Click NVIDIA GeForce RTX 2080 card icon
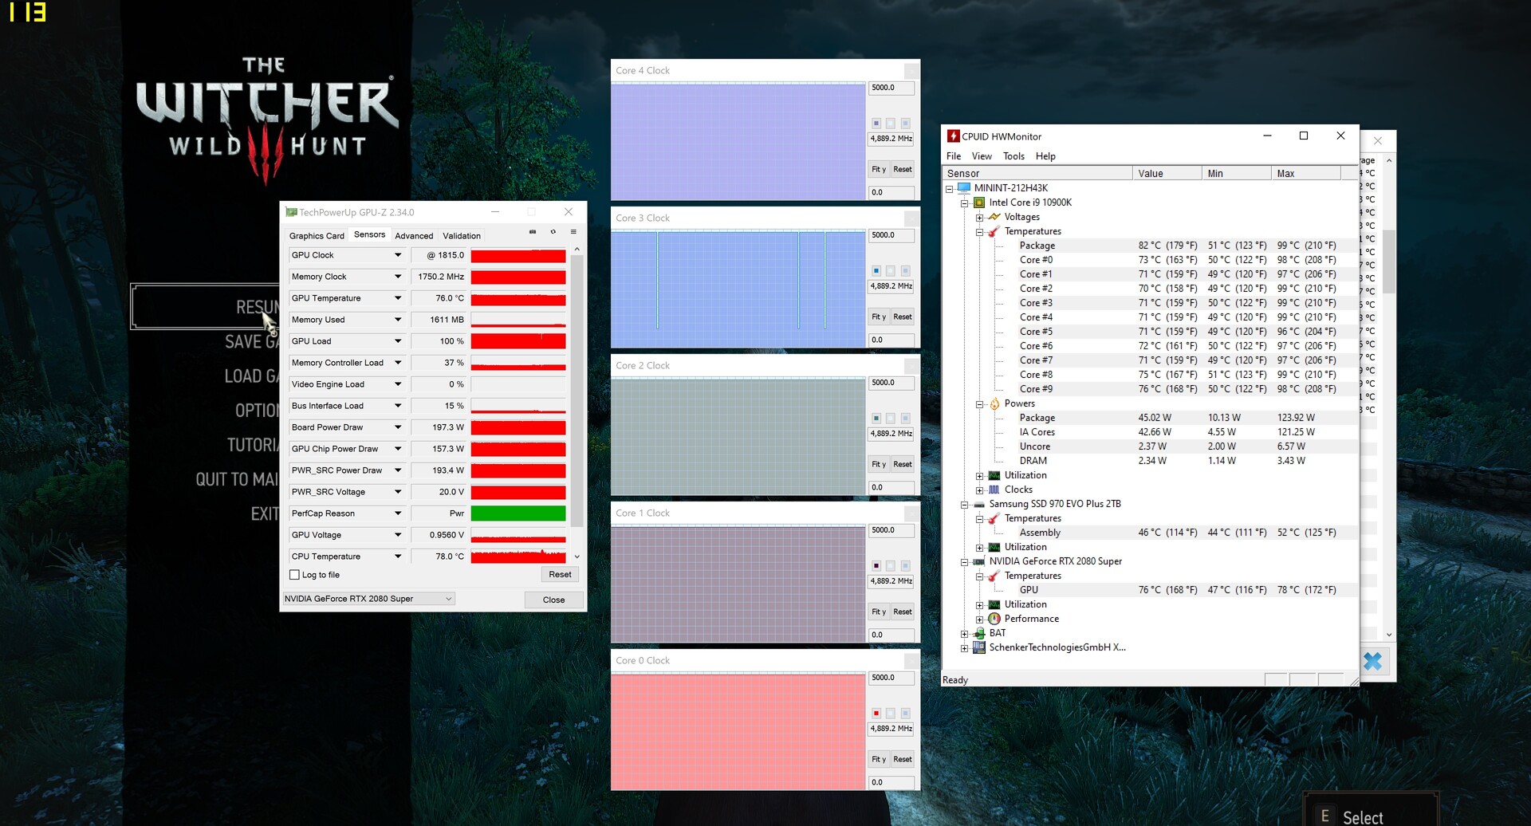This screenshot has width=1531, height=826. (979, 561)
